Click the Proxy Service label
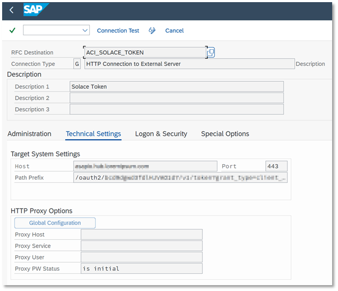Screen dimensions: 338x291 (x=33, y=246)
